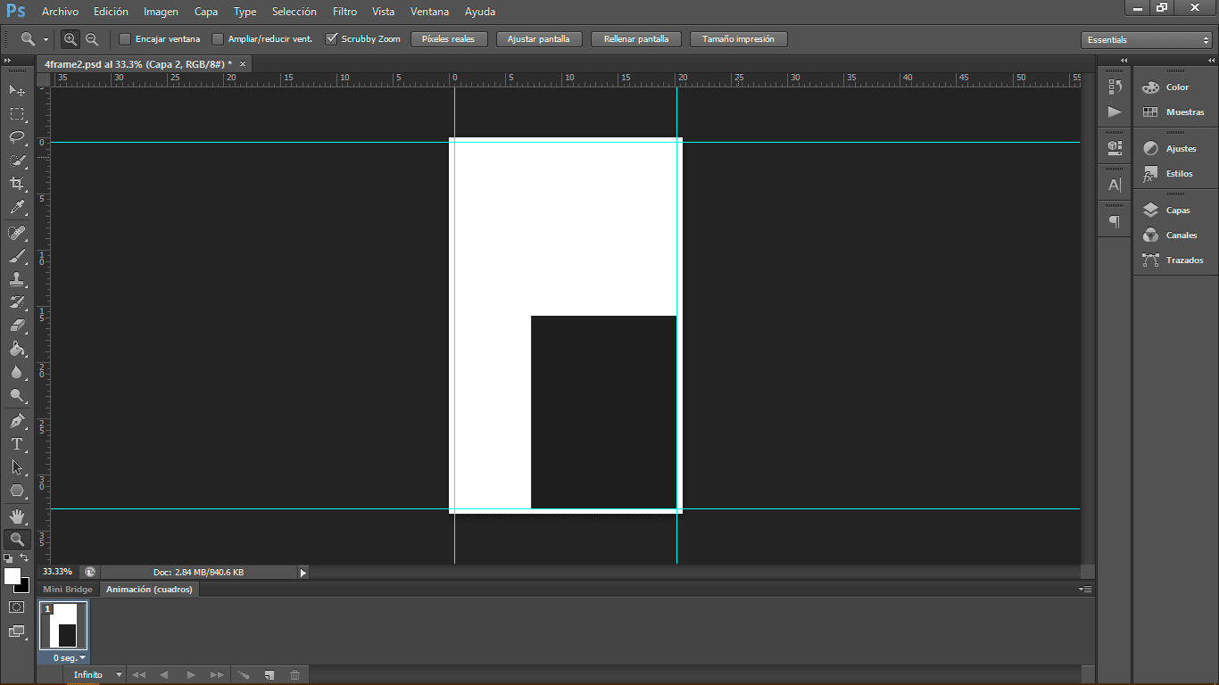The width and height of the screenshot is (1219, 685).
Task: Duplicate the selected animation frame
Action: [269, 675]
